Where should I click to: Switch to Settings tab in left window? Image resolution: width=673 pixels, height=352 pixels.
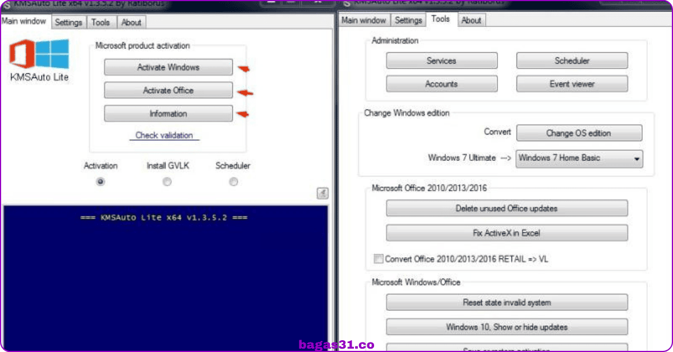(68, 22)
